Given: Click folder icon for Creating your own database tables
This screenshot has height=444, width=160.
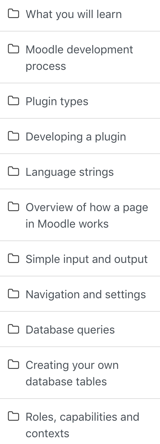Looking at the screenshot, I should [13, 364].
